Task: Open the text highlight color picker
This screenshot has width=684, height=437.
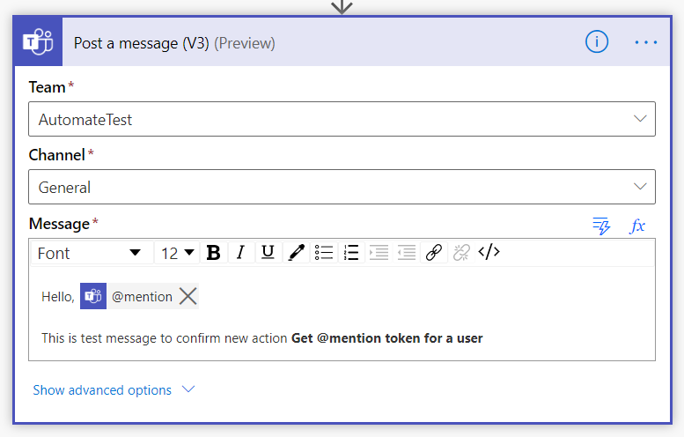Action: [296, 253]
